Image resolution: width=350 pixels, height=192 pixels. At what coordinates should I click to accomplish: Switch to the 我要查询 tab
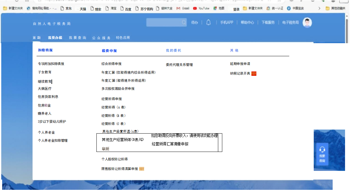[78, 38]
